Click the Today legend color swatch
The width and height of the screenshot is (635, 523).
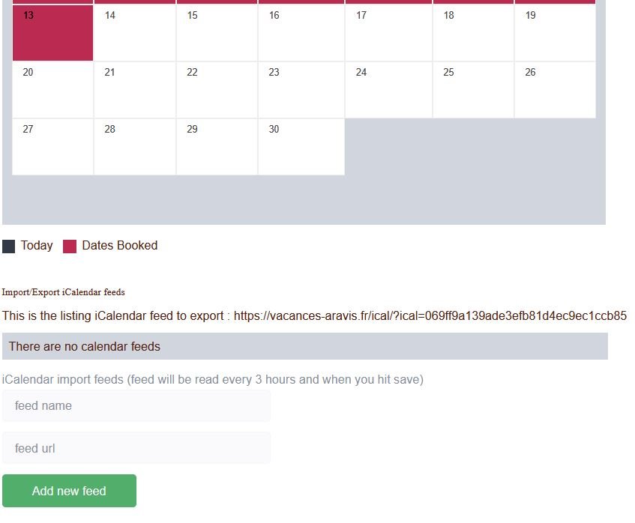pyautogui.click(x=9, y=247)
